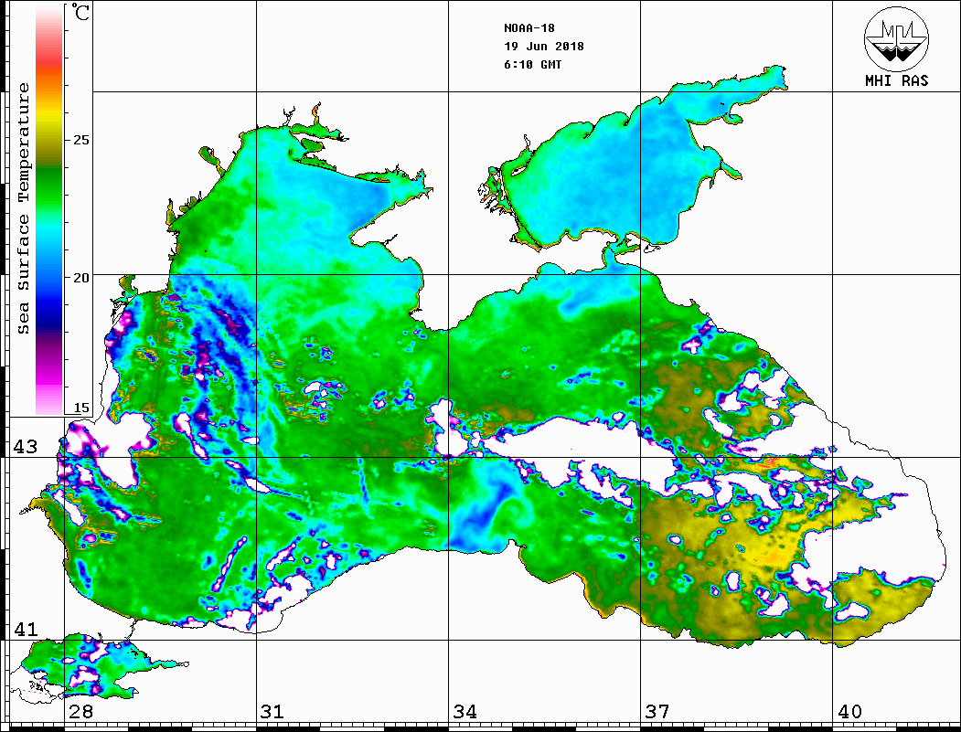The image size is (961, 732).
Task: Click the longitude label 28
Action: click(x=80, y=711)
